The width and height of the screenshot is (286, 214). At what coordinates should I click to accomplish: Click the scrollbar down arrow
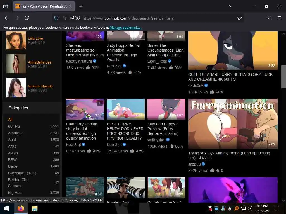pos(283,201)
